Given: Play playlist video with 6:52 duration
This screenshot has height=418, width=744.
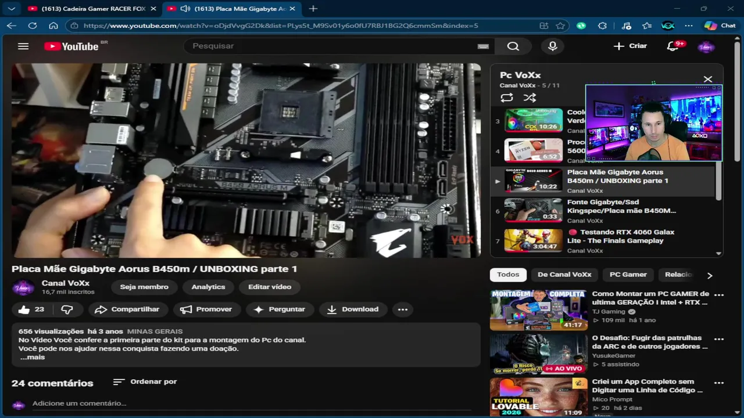Looking at the screenshot, I should tap(533, 150).
